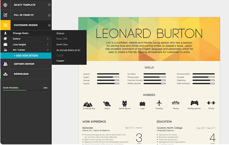Viewport: 229px width, 145px height.
Task: Click the CV summary paragraph
Action: (149, 47)
